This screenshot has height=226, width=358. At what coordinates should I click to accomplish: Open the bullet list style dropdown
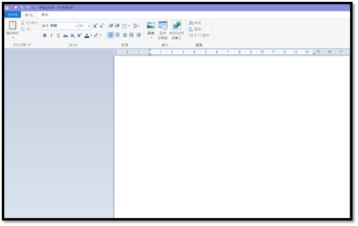click(x=129, y=26)
